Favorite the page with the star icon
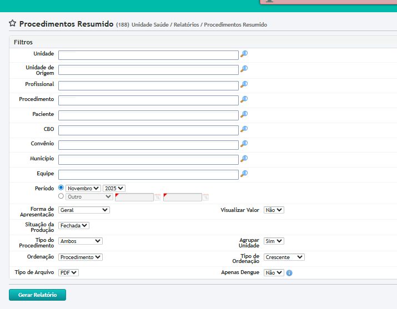397x309 pixels. [x=12, y=24]
